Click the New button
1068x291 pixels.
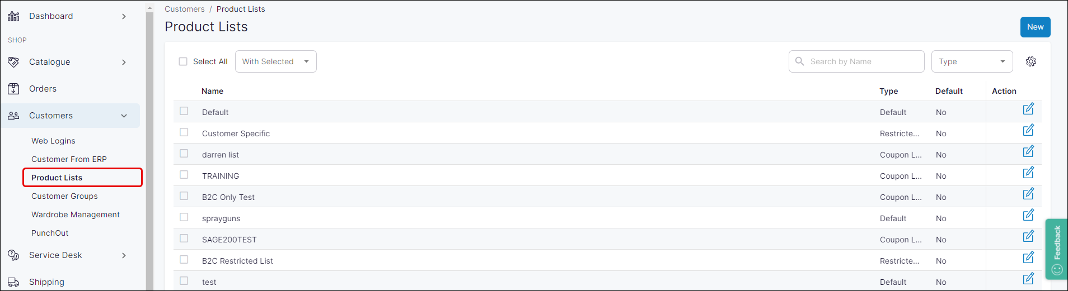[x=1035, y=27]
